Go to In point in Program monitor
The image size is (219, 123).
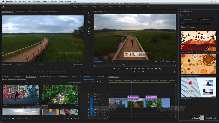pyautogui.click(x=127, y=69)
